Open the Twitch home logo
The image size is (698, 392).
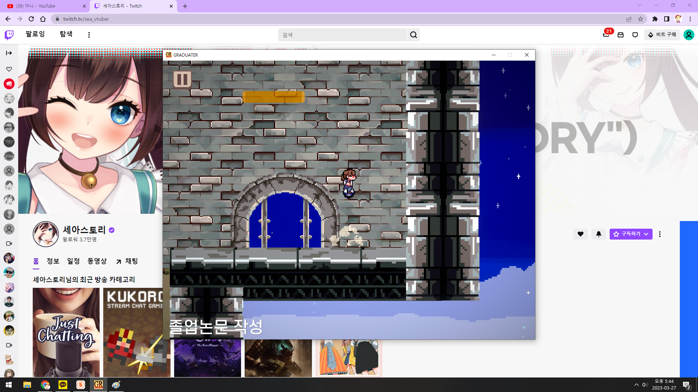point(9,35)
